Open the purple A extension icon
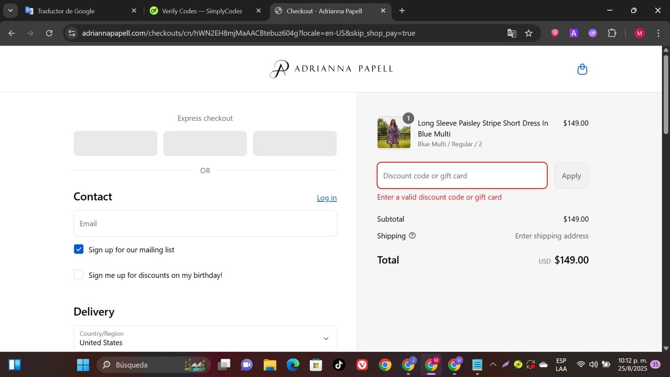The image size is (670, 377). point(574,33)
